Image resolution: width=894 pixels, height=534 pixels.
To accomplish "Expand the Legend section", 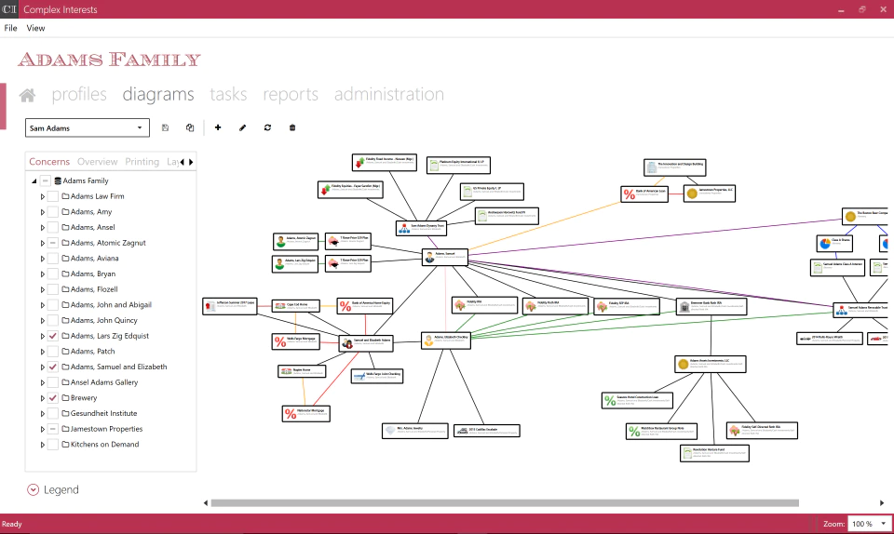I will click(34, 489).
